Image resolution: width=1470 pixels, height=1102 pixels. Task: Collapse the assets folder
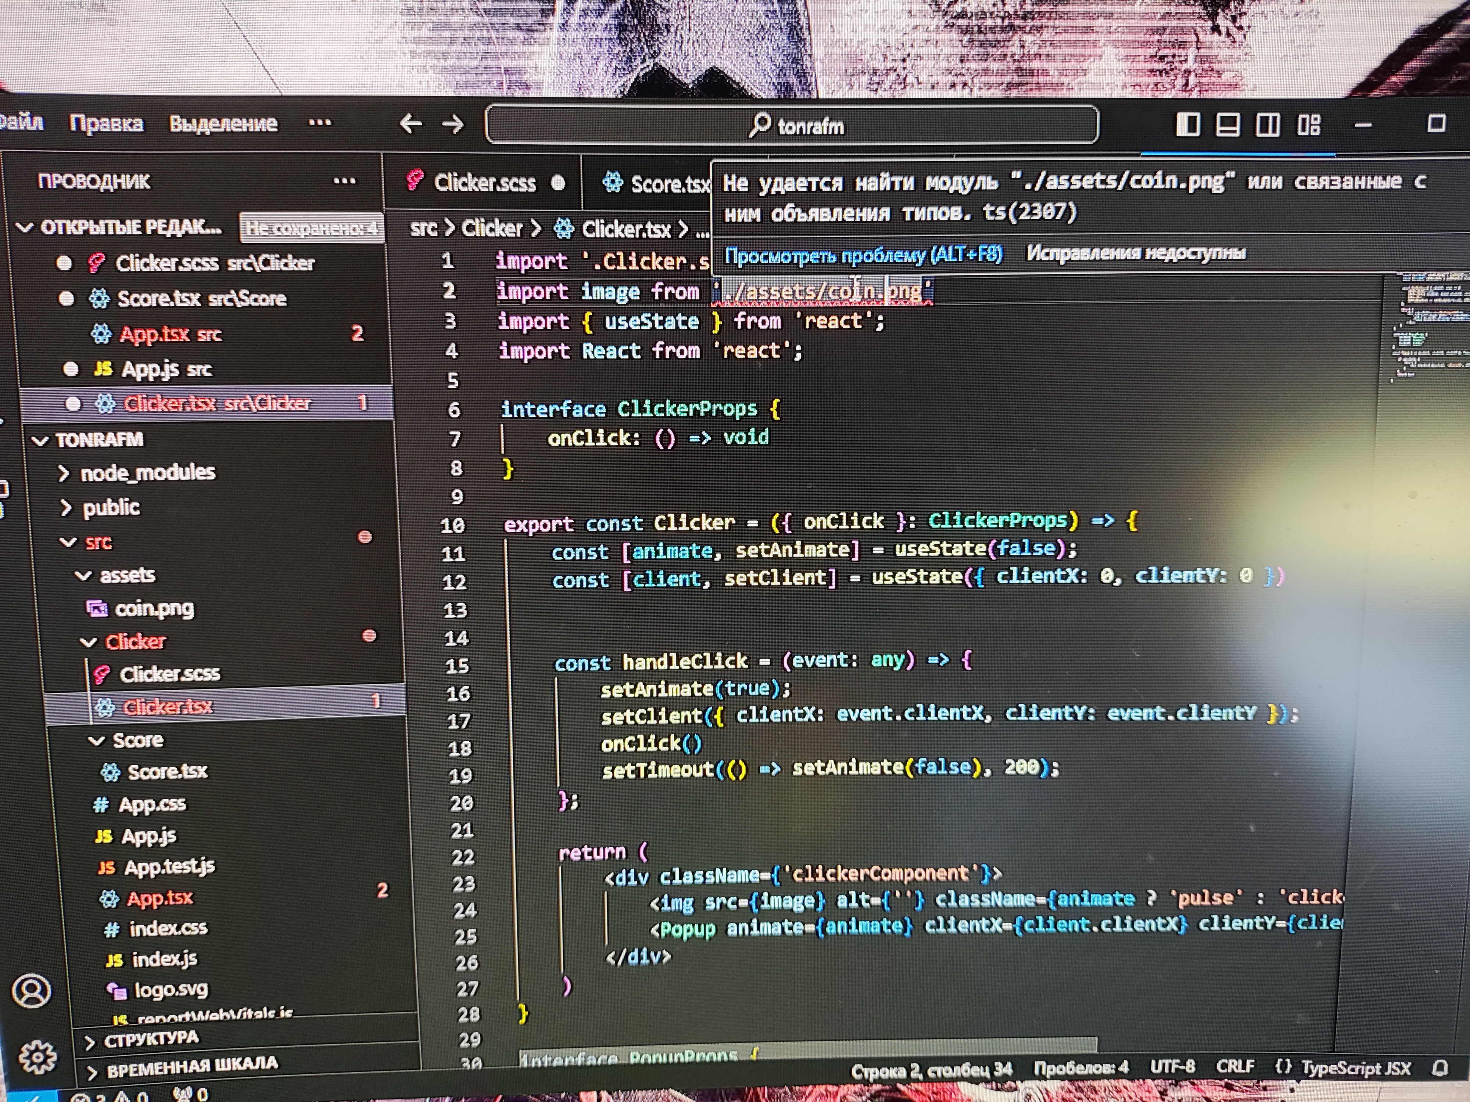click(x=126, y=575)
